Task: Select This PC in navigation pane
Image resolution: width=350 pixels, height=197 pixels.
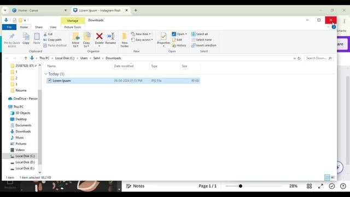Action: pos(16,107)
